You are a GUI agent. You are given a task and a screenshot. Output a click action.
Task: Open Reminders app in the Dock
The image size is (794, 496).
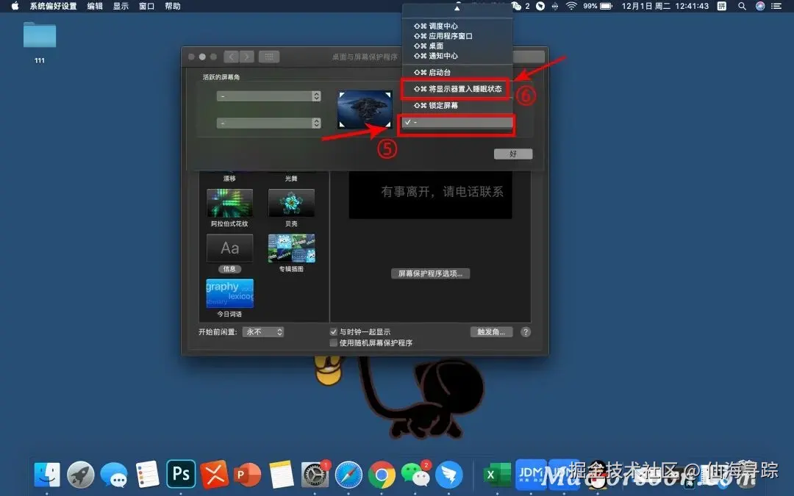[x=147, y=475]
